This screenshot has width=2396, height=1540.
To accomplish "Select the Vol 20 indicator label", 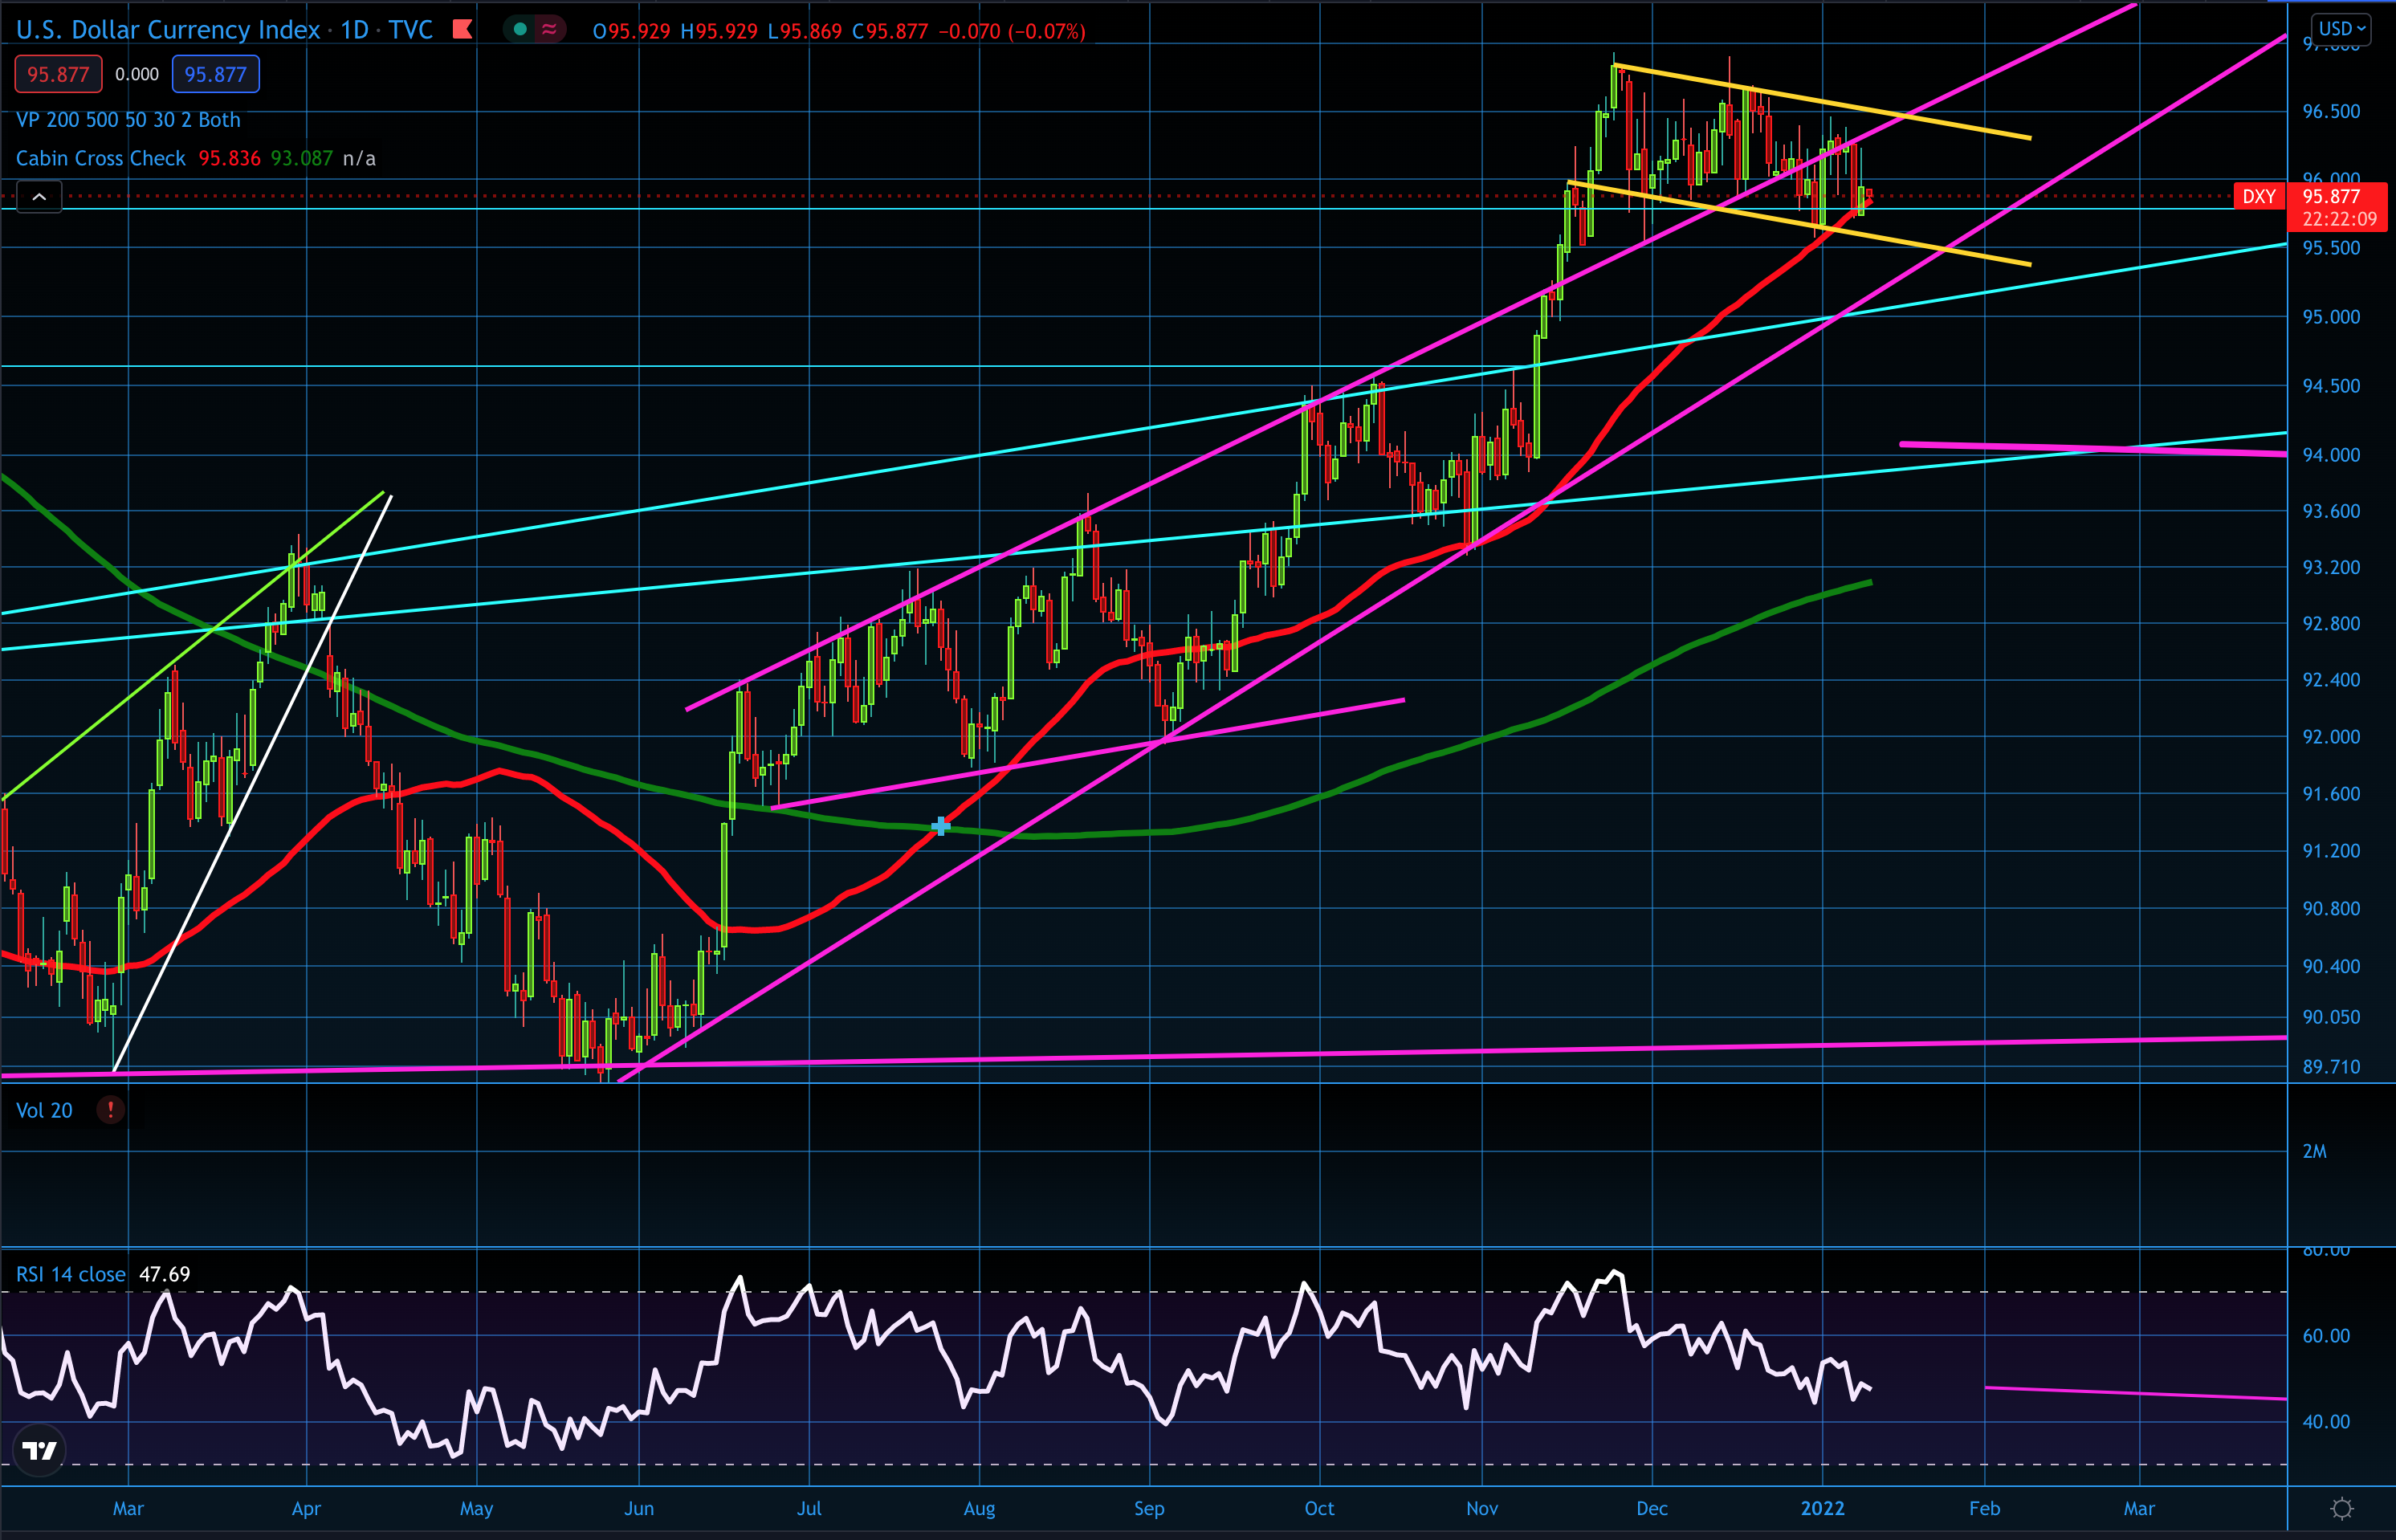I will [44, 1110].
